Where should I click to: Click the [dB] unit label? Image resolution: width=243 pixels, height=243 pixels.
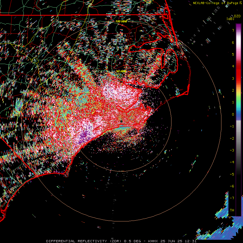pos(231,19)
